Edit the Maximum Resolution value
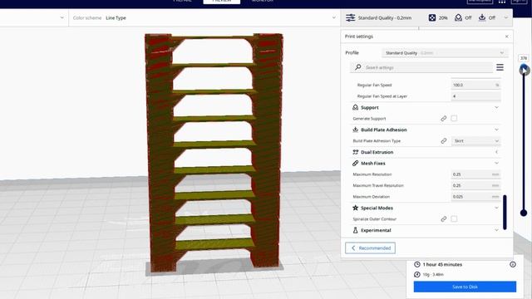The width and height of the screenshot is (532, 299). click(475, 174)
